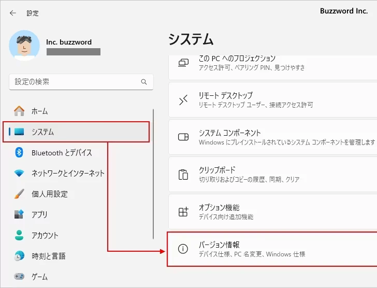Open アカウント category label
Image resolution: width=377 pixels, height=288 pixels.
tap(45, 235)
